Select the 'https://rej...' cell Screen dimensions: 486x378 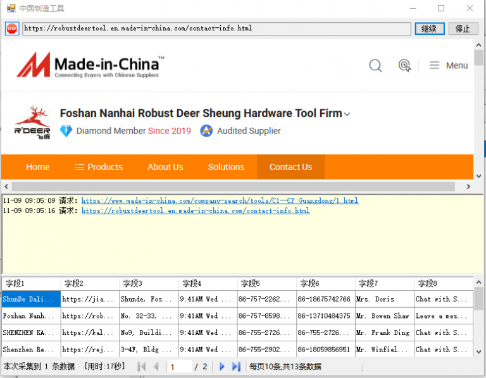(x=90, y=349)
